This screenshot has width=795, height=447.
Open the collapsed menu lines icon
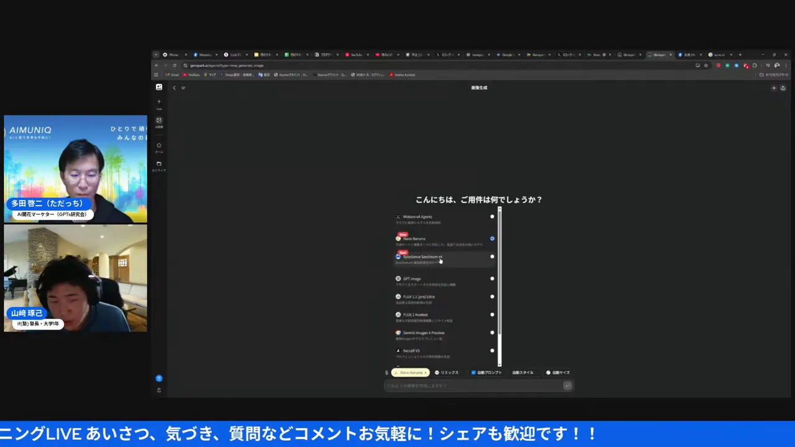click(x=183, y=88)
